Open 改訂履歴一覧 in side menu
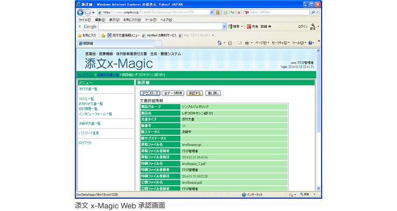397x211 pixels. click(x=88, y=109)
